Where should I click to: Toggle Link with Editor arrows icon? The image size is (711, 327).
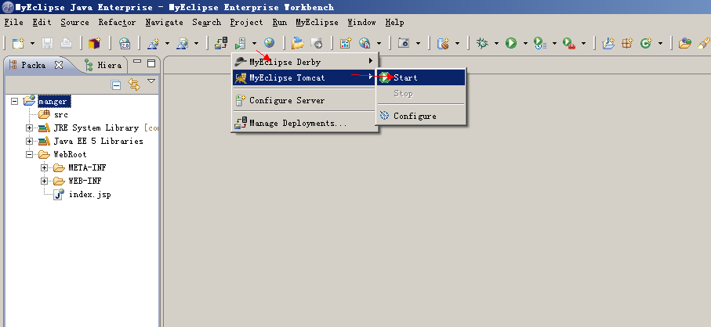pyautogui.click(x=134, y=84)
